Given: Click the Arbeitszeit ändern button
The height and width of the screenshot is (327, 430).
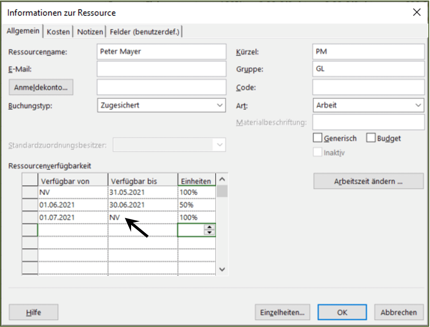Looking at the screenshot, I should pos(369,181).
